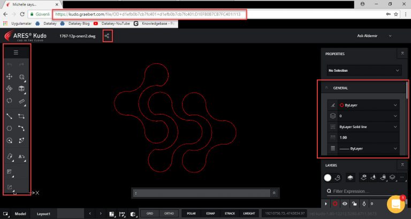
Task: Switch to the Layout1 tab
Action: 43,213
